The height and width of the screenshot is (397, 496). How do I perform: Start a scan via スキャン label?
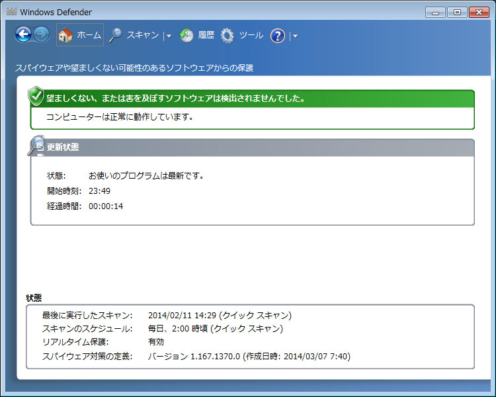coord(143,35)
